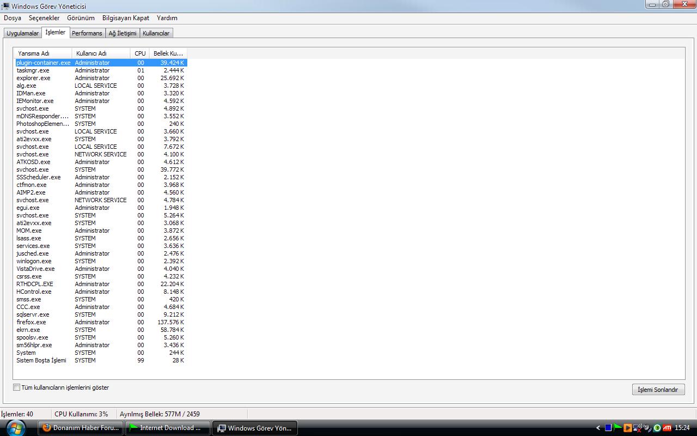Switch to the Uygulamalar tab
This screenshot has height=436, width=697.
coord(22,33)
